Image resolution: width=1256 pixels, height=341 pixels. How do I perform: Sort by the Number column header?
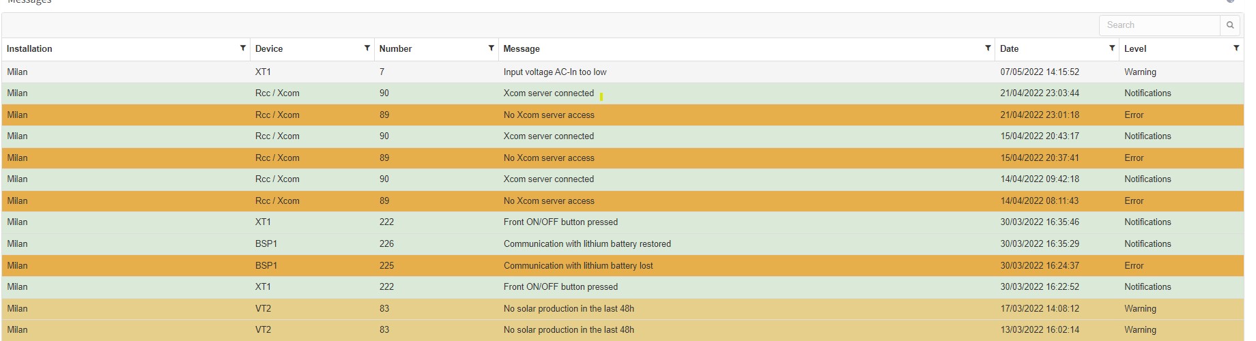[x=396, y=49]
